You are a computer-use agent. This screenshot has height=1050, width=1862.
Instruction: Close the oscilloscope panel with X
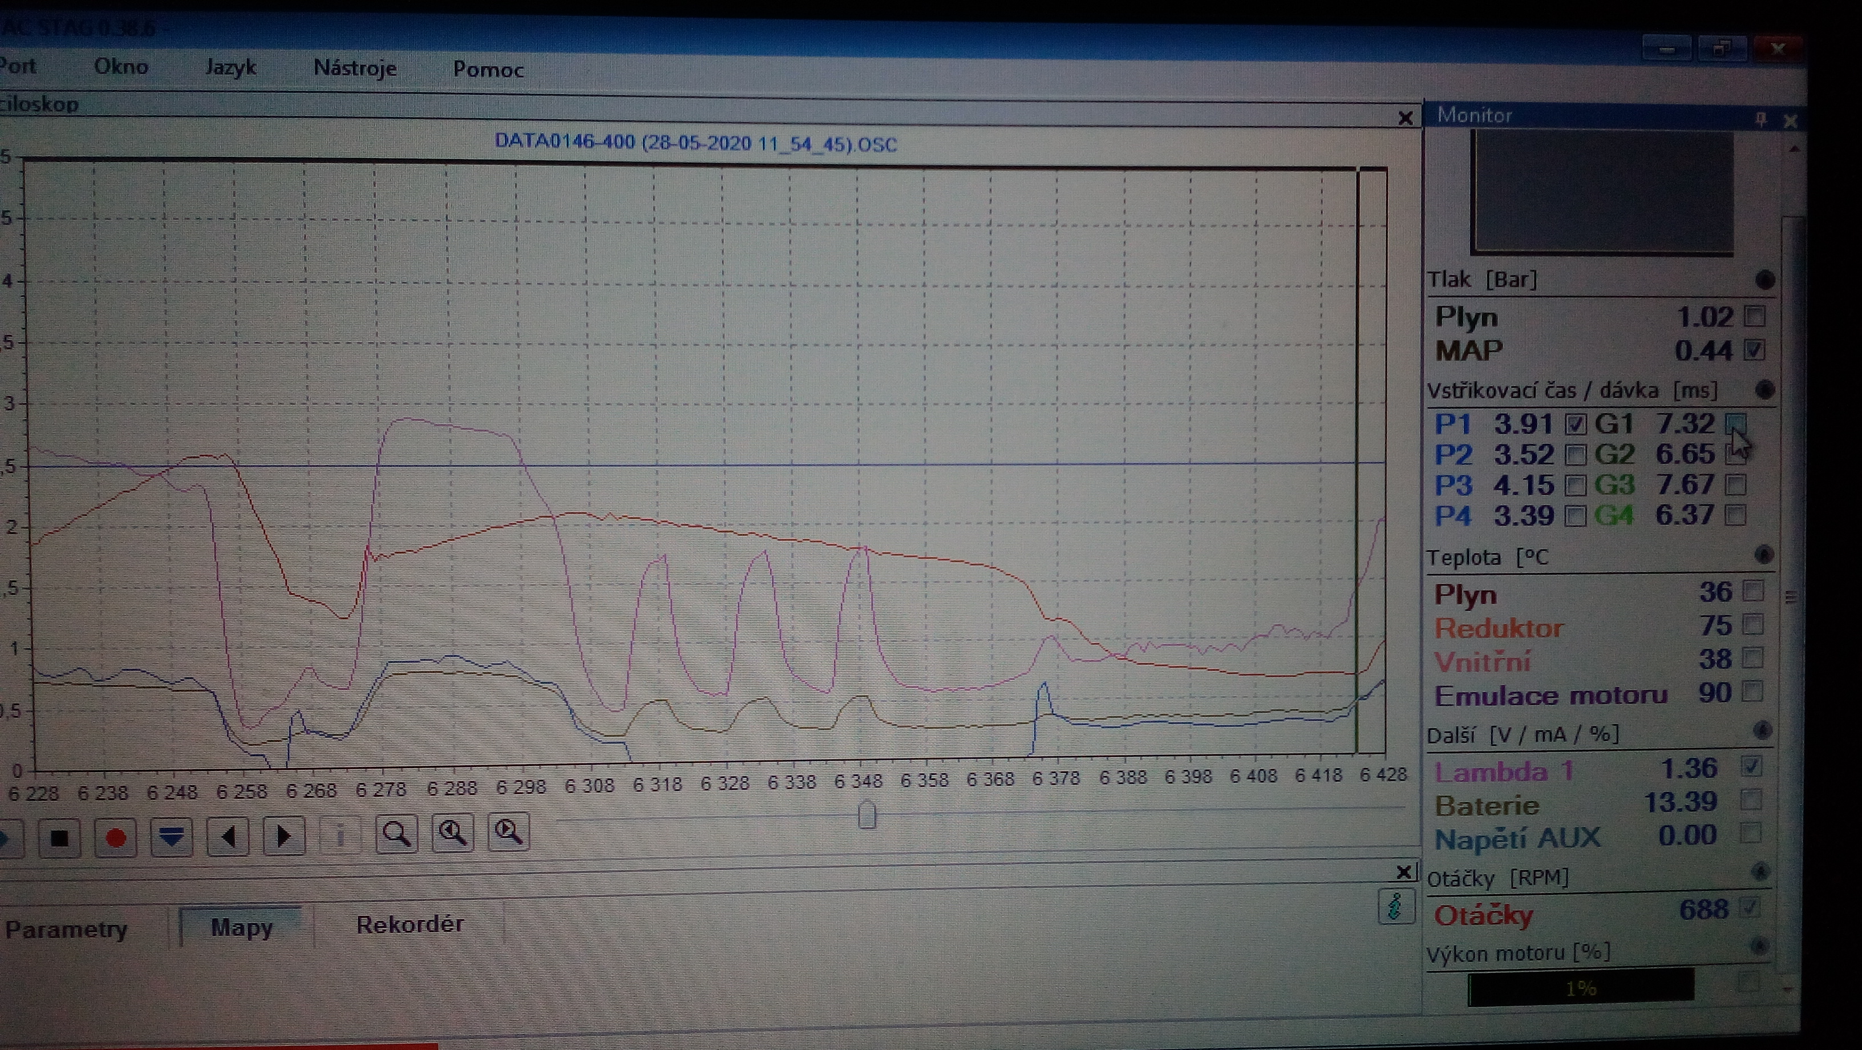coord(1405,118)
